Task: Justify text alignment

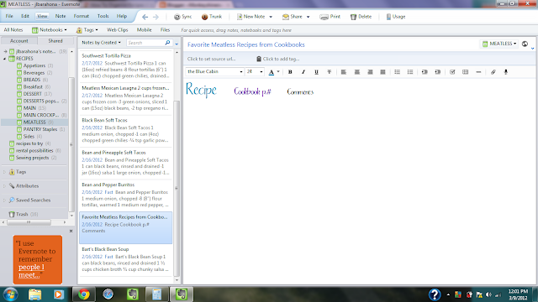Action: pos(383,72)
